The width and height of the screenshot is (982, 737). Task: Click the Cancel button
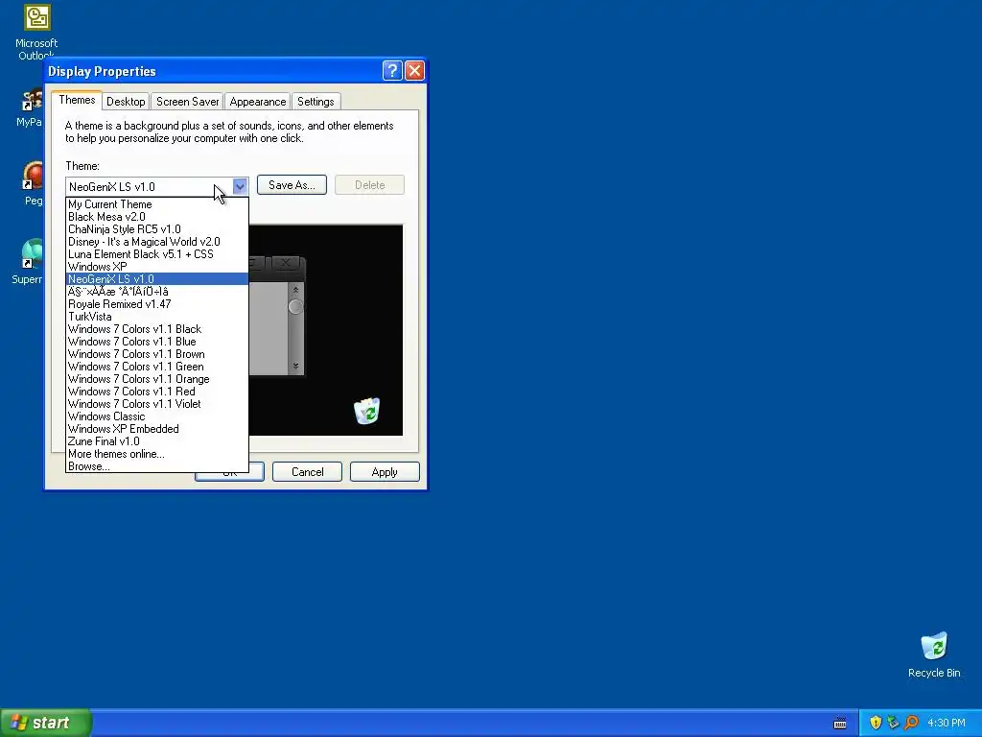pyautogui.click(x=308, y=472)
